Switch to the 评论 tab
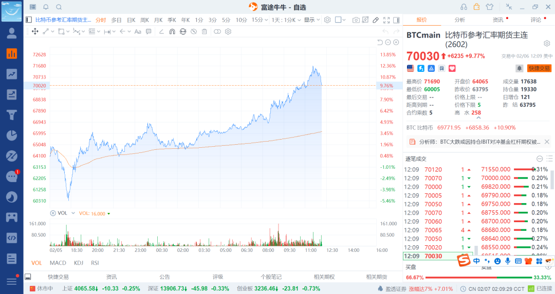The height and width of the screenshot is (294, 555). pyautogui.click(x=536, y=20)
